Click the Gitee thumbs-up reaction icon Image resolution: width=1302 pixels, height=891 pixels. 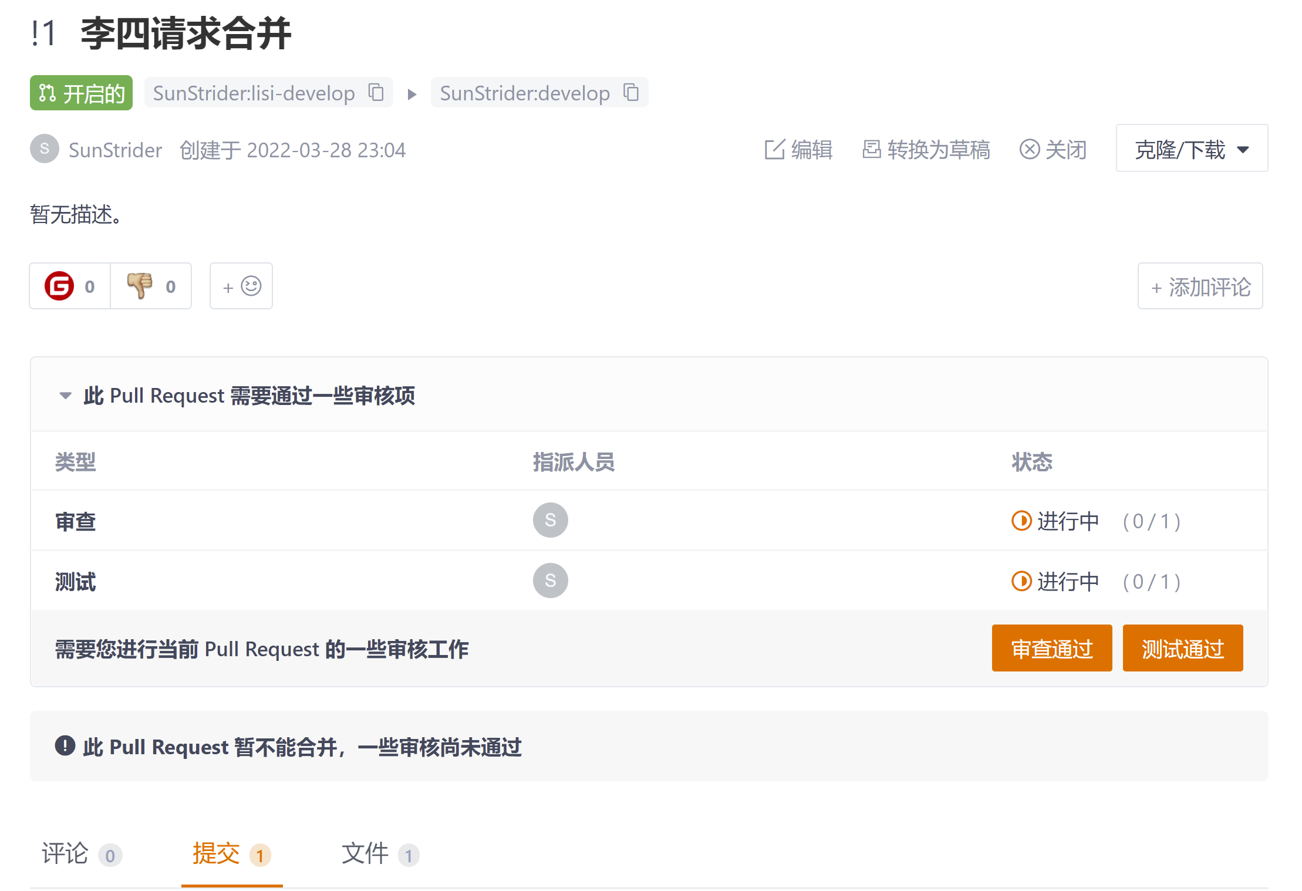click(59, 286)
